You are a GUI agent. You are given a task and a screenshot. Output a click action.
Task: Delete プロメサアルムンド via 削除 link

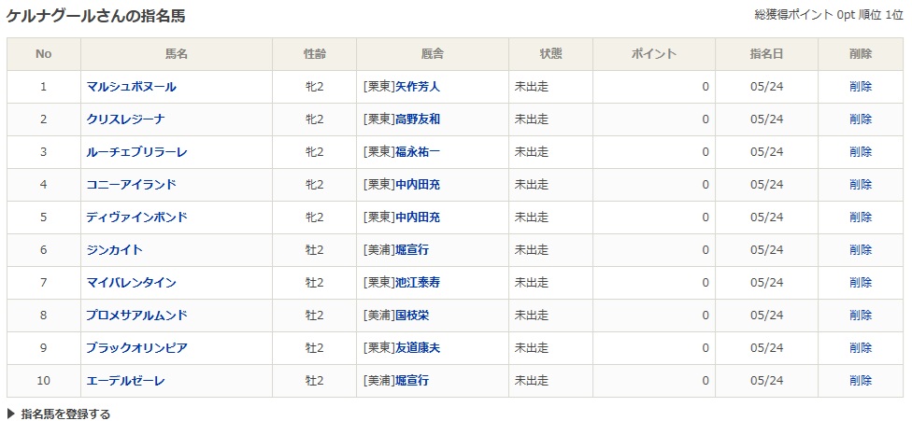tap(861, 315)
